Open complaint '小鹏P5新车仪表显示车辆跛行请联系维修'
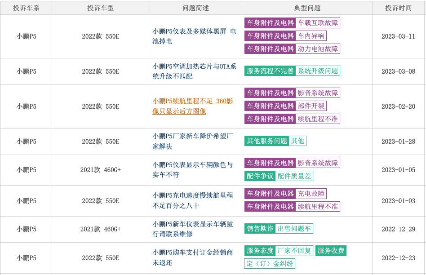This screenshot has width=426, height=275. pos(193,229)
